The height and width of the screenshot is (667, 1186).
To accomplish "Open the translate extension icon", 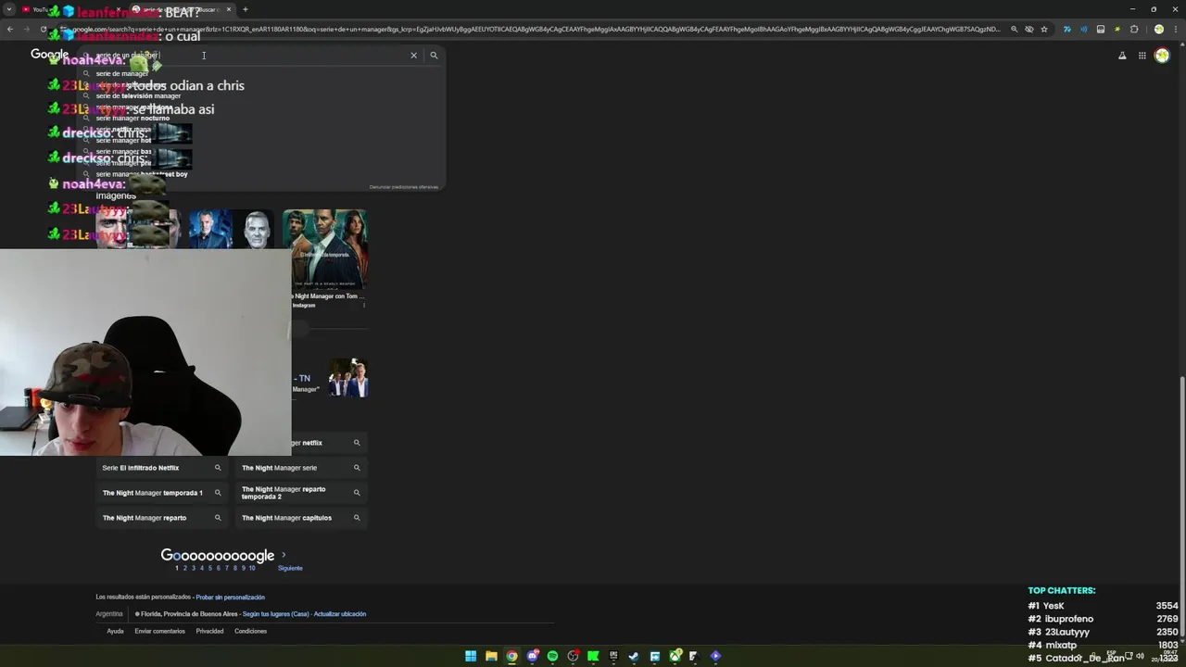I will point(1066,30).
